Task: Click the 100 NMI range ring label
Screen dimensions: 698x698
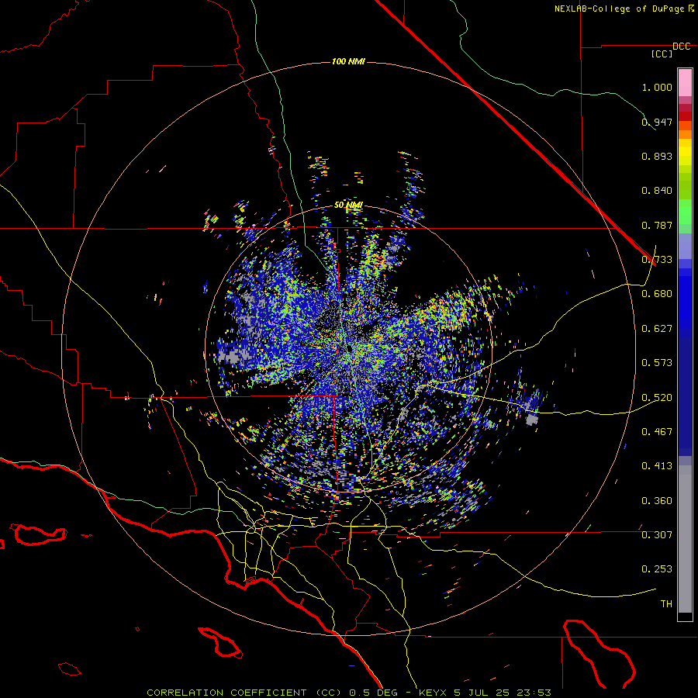Action: coord(348,61)
